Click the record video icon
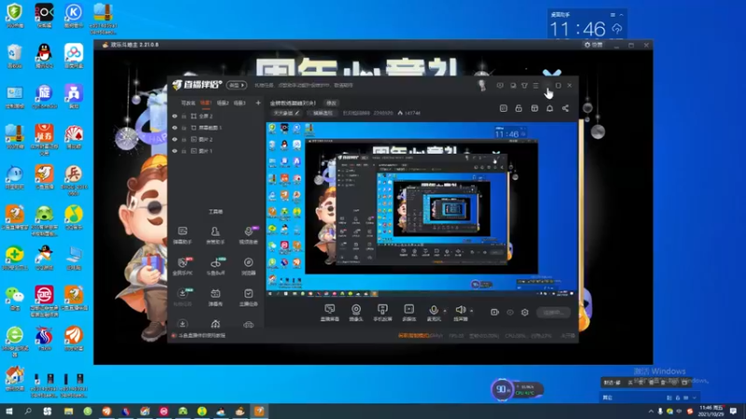The image size is (746, 419). coord(494,312)
